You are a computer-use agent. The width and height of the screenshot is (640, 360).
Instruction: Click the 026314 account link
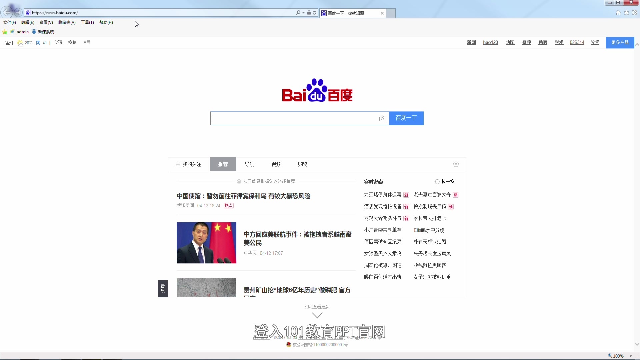(577, 43)
